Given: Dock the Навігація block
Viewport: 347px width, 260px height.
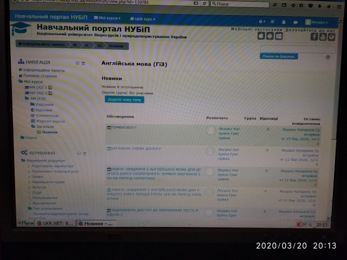Looking at the screenshot, I should (83, 63).
